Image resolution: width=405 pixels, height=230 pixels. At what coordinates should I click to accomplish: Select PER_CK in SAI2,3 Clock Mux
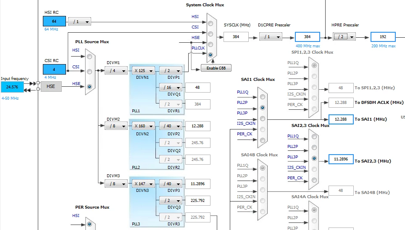[x=314, y=180]
